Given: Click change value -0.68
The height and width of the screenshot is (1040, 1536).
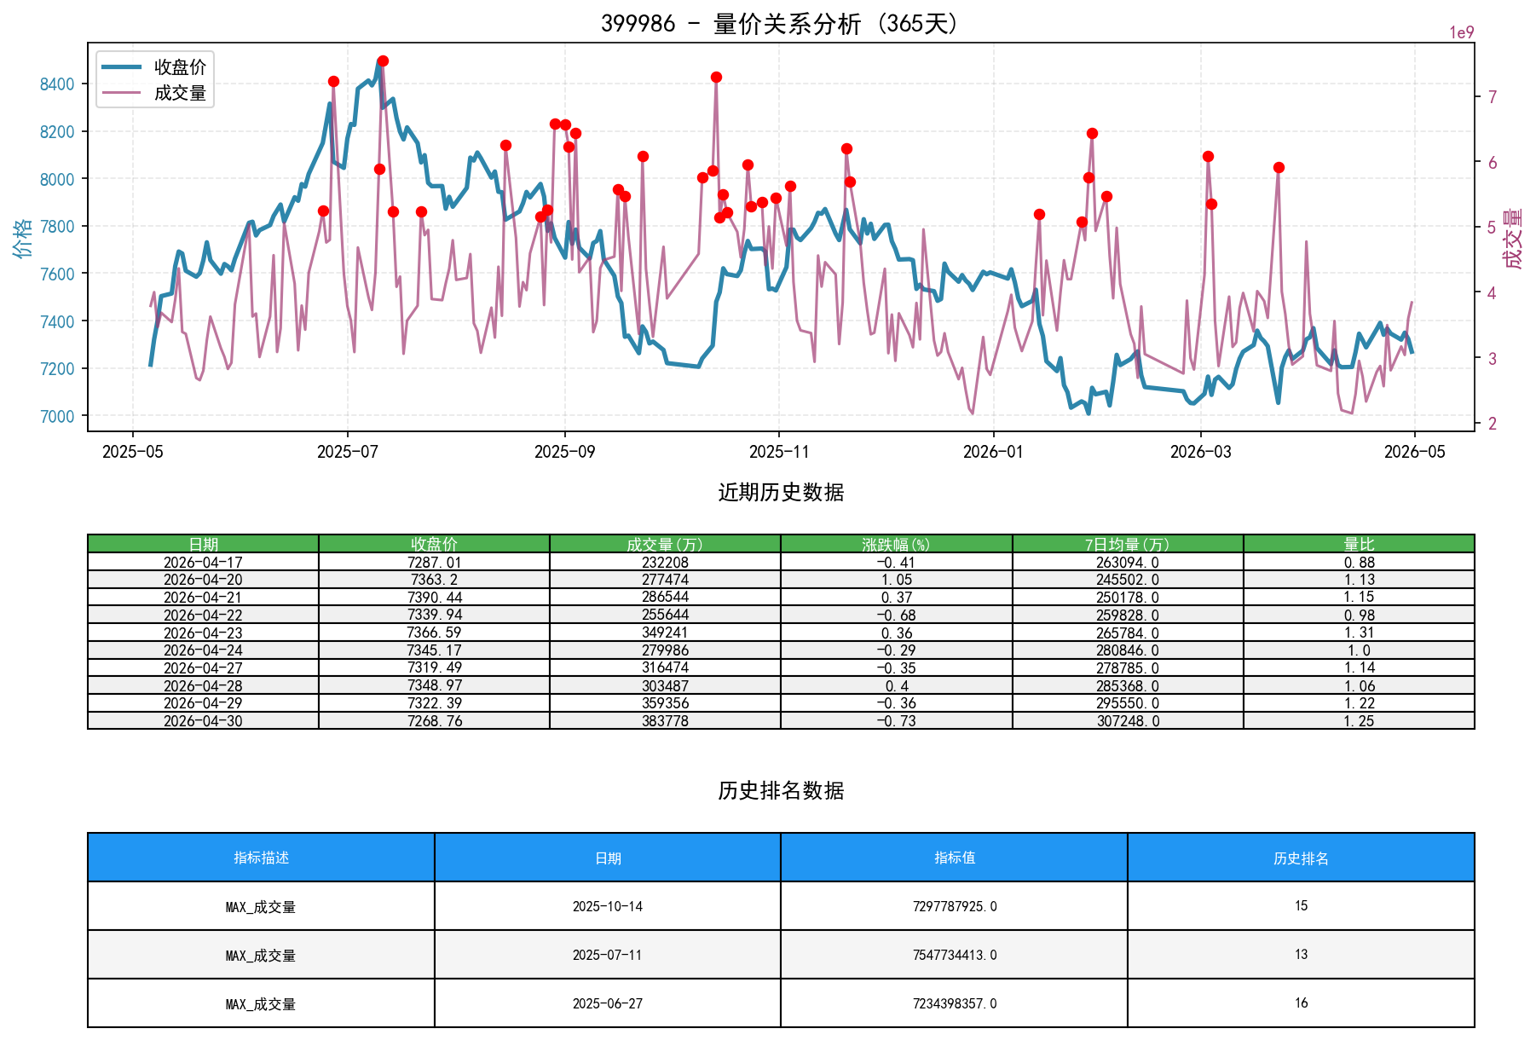Looking at the screenshot, I should 897,615.
